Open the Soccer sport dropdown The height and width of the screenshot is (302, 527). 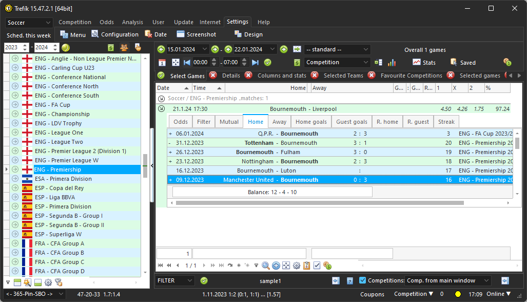(x=29, y=23)
